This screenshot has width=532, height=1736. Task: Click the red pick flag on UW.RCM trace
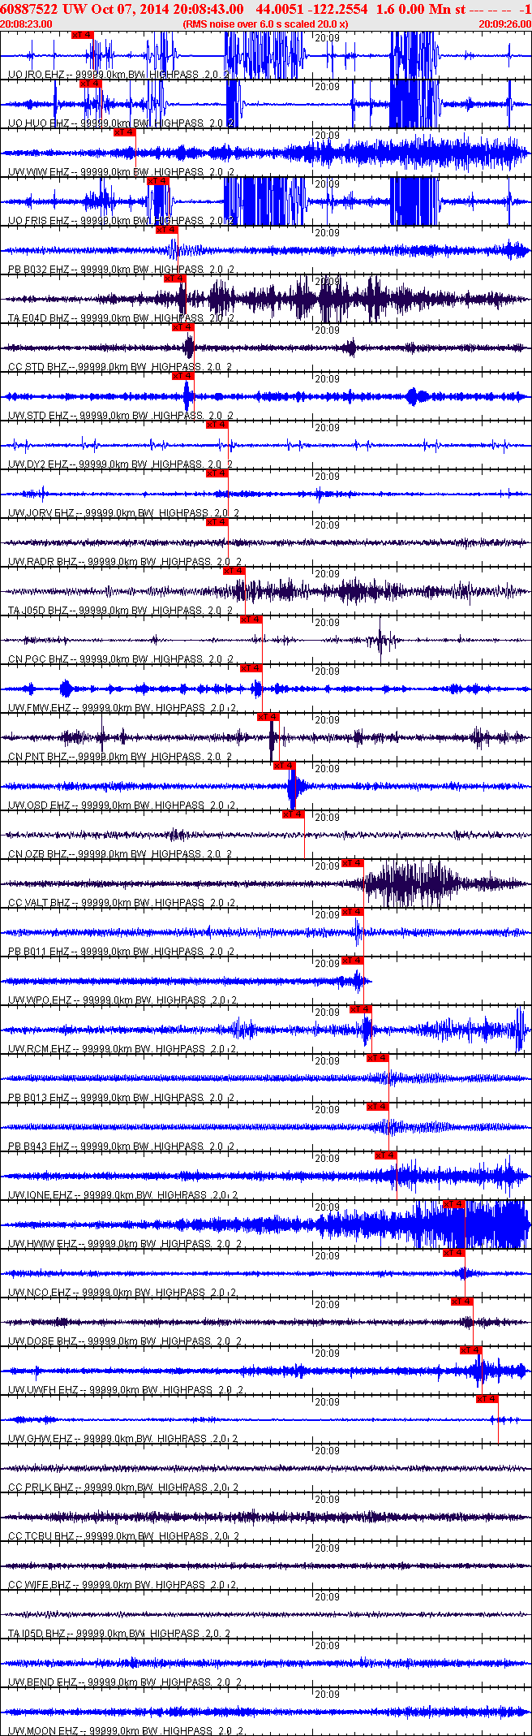pyautogui.click(x=361, y=1009)
